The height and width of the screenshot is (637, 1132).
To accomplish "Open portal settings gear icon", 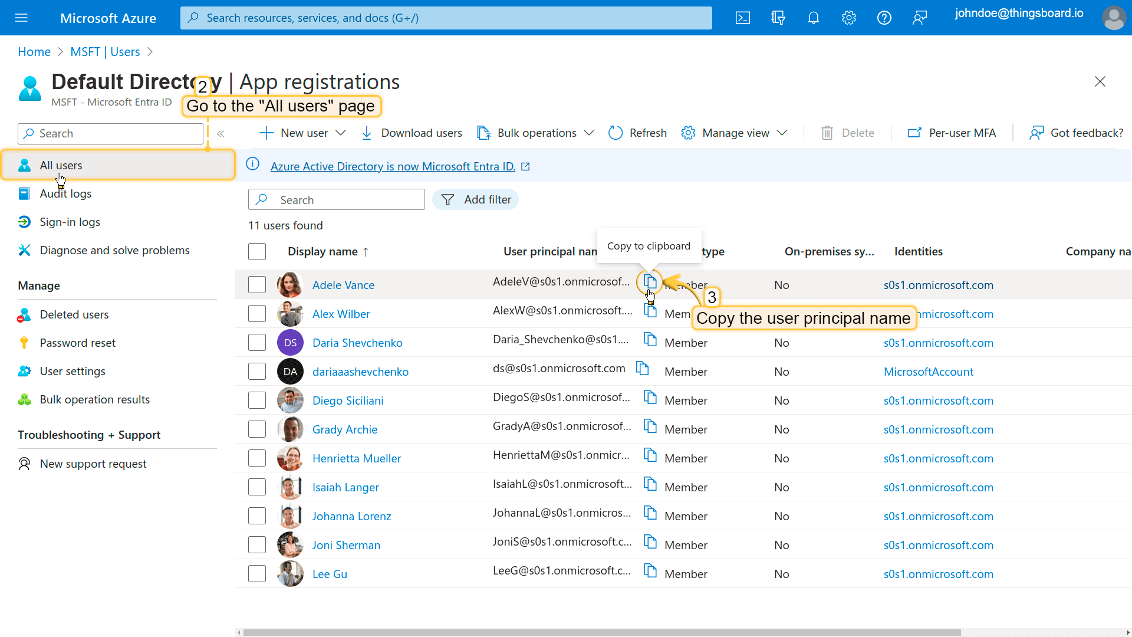I will click(x=848, y=18).
